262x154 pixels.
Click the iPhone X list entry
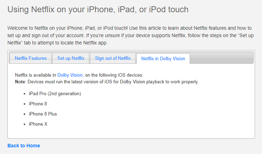(x=38, y=124)
